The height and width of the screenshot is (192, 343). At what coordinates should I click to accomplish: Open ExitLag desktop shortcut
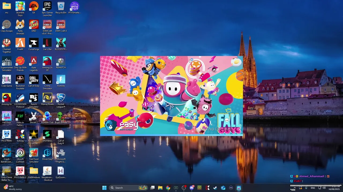point(20,136)
